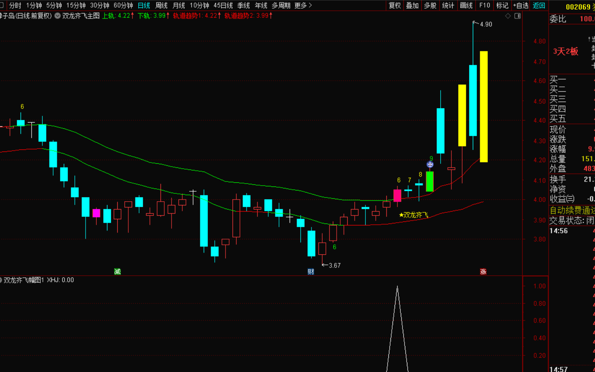Viewport: 595px width, 372px height.
Task: Toggle 叠加 overlay mode
Action: (412, 5)
